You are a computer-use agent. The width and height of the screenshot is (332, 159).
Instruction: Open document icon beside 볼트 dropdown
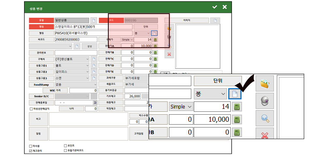(x=94, y=65)
